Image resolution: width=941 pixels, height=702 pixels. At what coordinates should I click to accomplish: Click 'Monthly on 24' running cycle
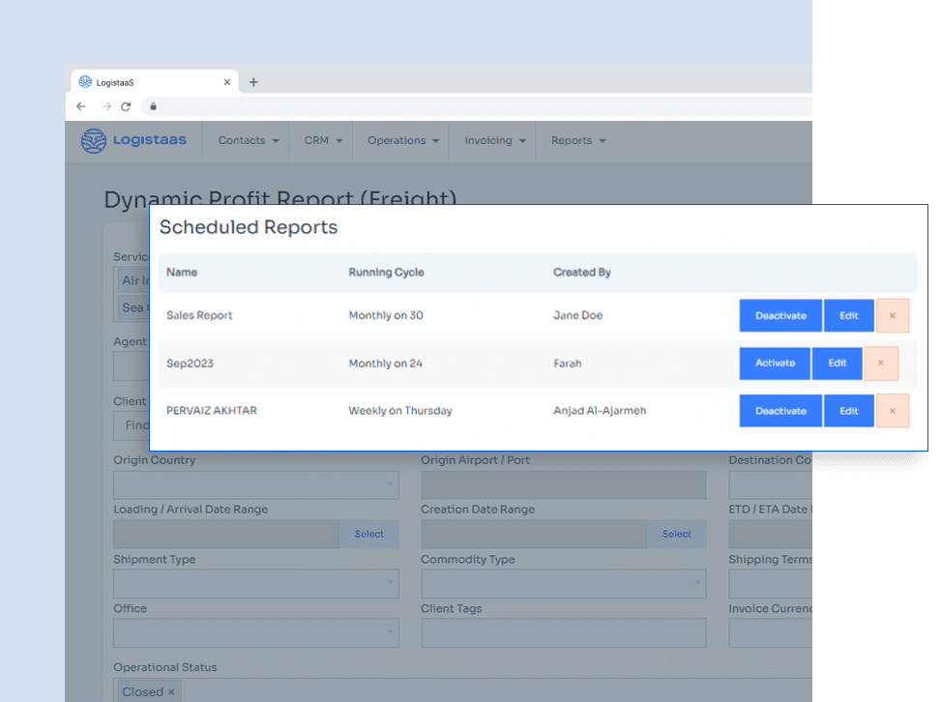tap(385, 364)
